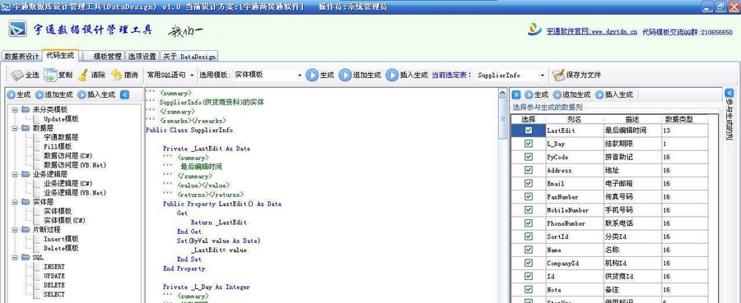This screenshot has width=741, height=303.
Task: Uncheck the Email column checkbox
Action: pos(529,183)
